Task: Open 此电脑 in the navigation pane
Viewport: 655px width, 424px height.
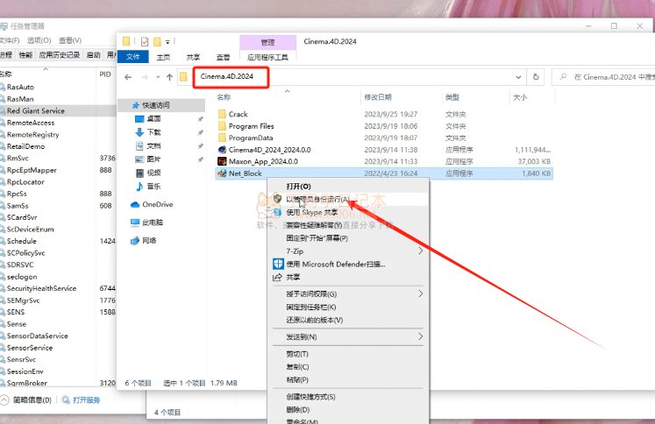Action: (153, 223)
